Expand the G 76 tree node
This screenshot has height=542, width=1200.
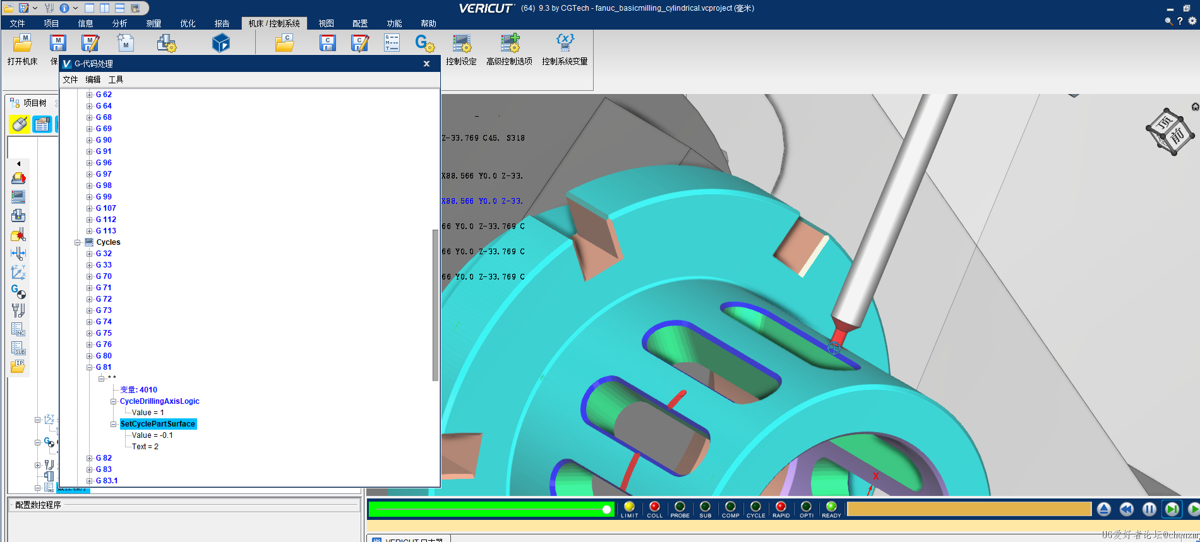[90, 345]
